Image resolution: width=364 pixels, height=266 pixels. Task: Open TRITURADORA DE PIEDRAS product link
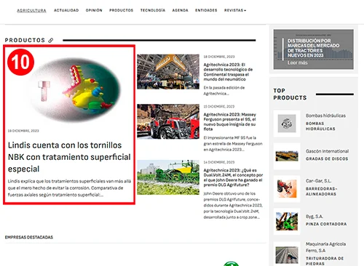[325, 261]
